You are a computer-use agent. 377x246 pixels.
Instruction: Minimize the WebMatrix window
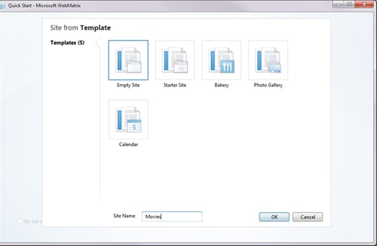(338, 4)
